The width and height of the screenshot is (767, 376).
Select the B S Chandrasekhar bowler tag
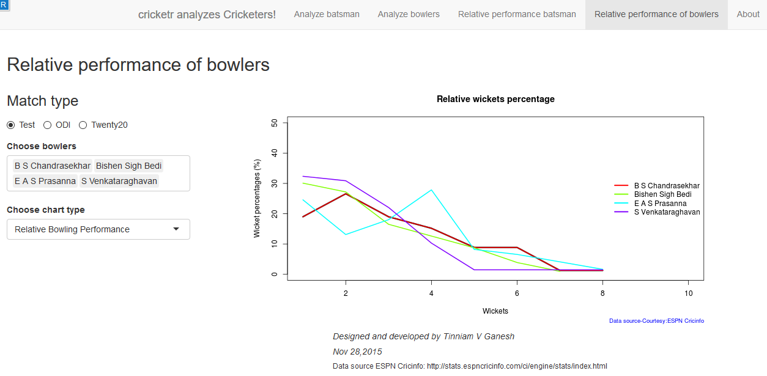(53, 166)
